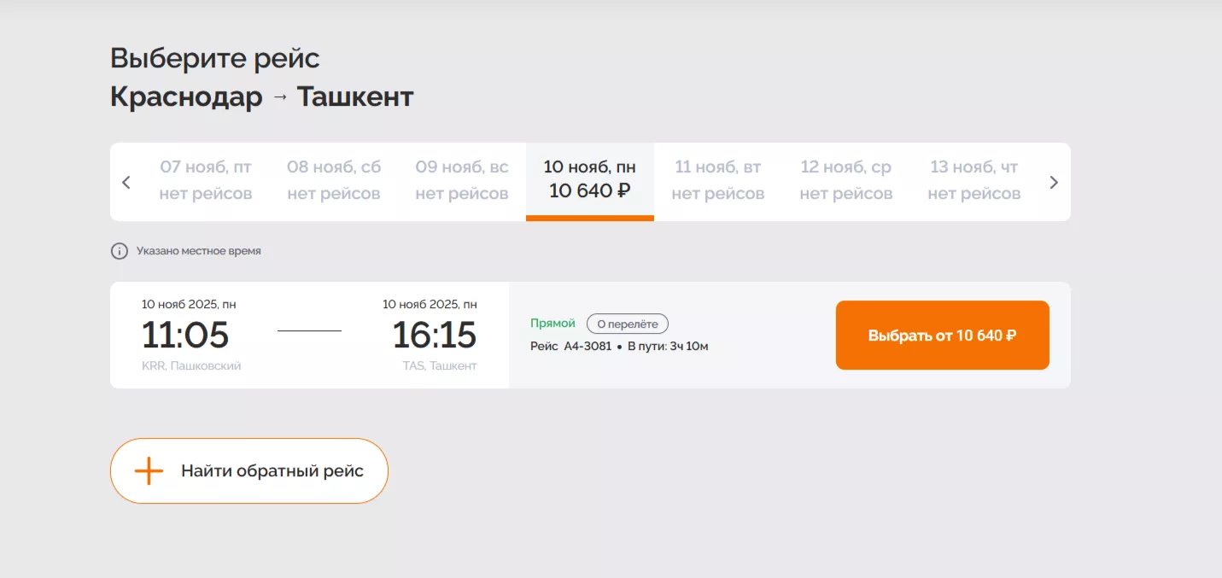Switch to the 12 нояб, ср tab
The width and height of the screenshot is (1222, 578).
(x=846, y=180)
